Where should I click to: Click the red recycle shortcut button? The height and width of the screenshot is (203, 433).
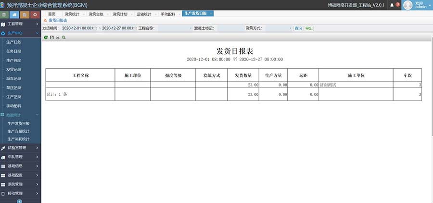point(35,14)
